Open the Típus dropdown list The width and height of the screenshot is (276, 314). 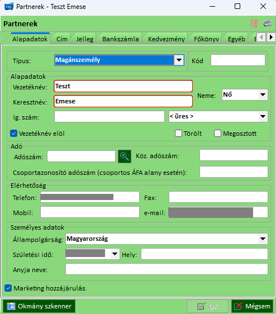[179, 60]
